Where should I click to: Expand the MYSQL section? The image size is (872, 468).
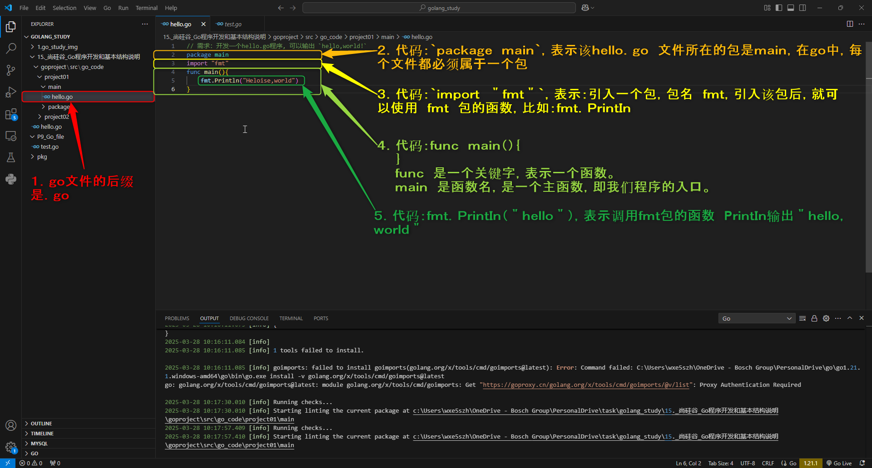pyautogui.click(x=89, y=444)
